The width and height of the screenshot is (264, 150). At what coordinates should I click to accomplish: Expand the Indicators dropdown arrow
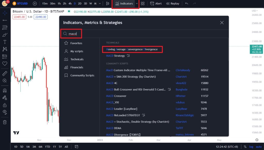[x=137, y=4]
